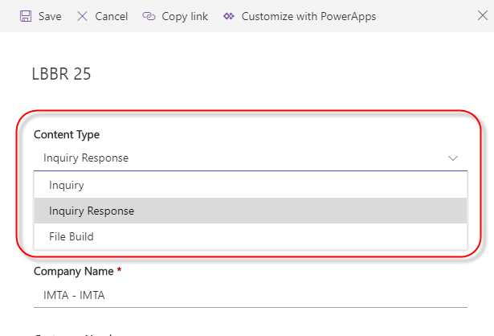Select the Inquiry Response list option
Screen dimensions: 494x336
tap(92, 211)
